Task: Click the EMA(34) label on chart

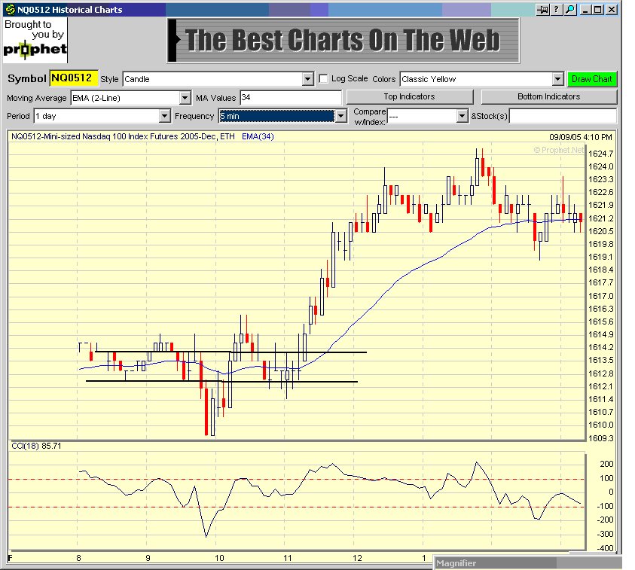Action: click(x=258, y=136)
